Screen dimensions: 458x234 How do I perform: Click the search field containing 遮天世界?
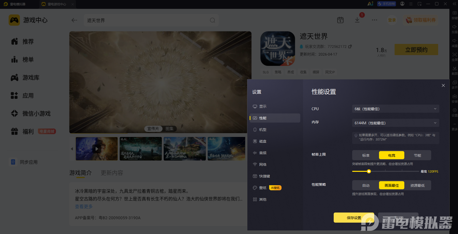[151, 20]
